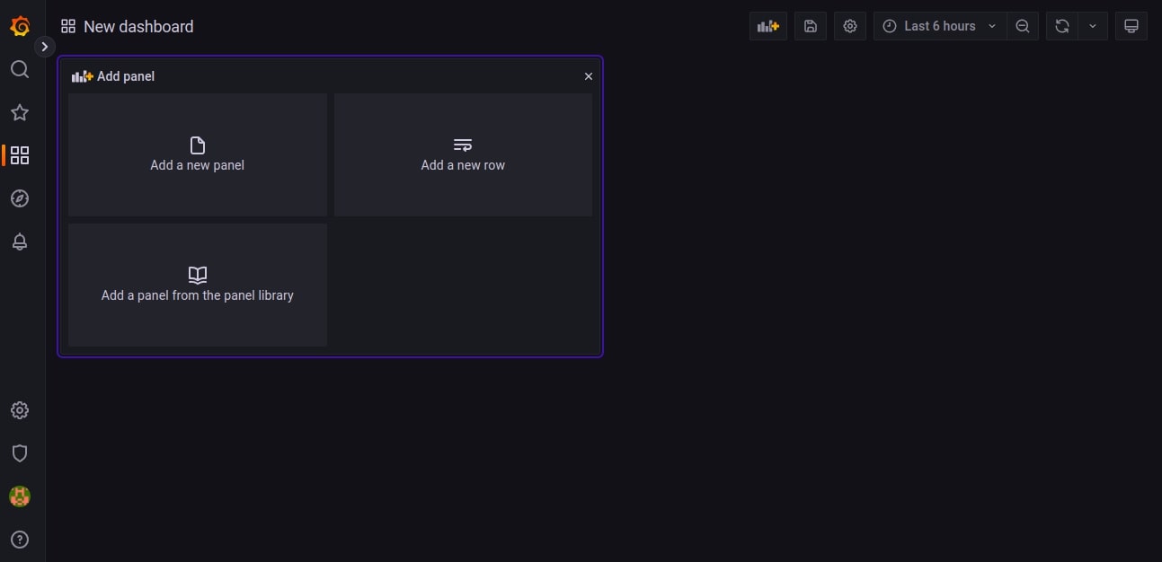Open the Grafana home logo
Screen dimensions: 1162x562
pyautogui.click(x=20, y=26)
